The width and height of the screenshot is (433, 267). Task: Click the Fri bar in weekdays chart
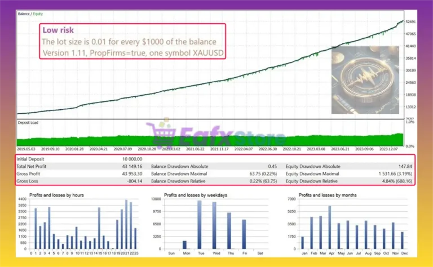click(244, 234)
